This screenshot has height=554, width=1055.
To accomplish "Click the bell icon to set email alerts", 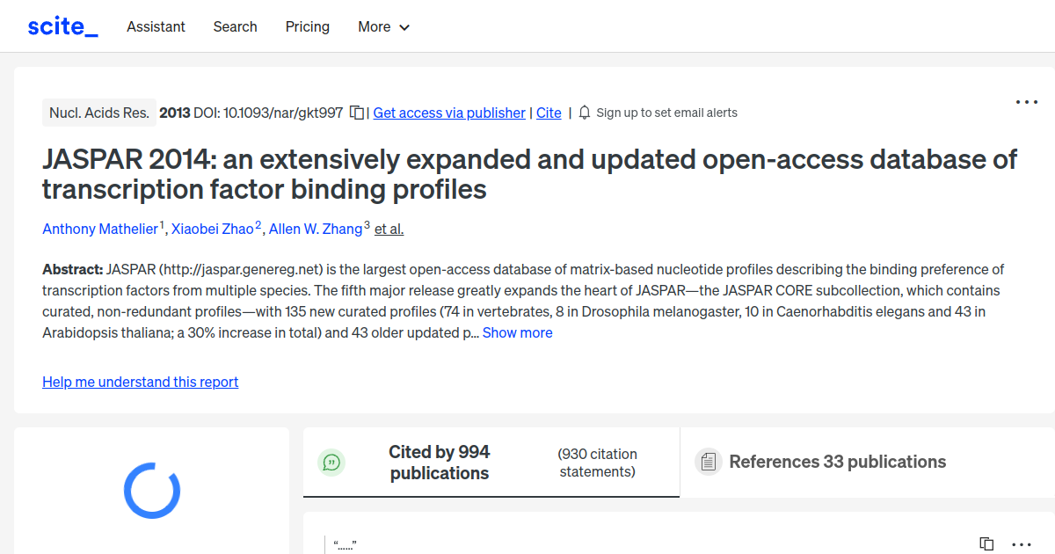I will (583, 113).
